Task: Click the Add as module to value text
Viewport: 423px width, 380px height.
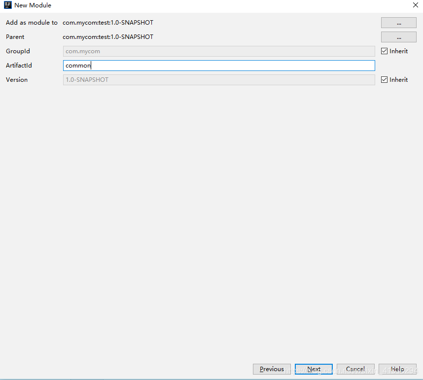Action: 108,23
